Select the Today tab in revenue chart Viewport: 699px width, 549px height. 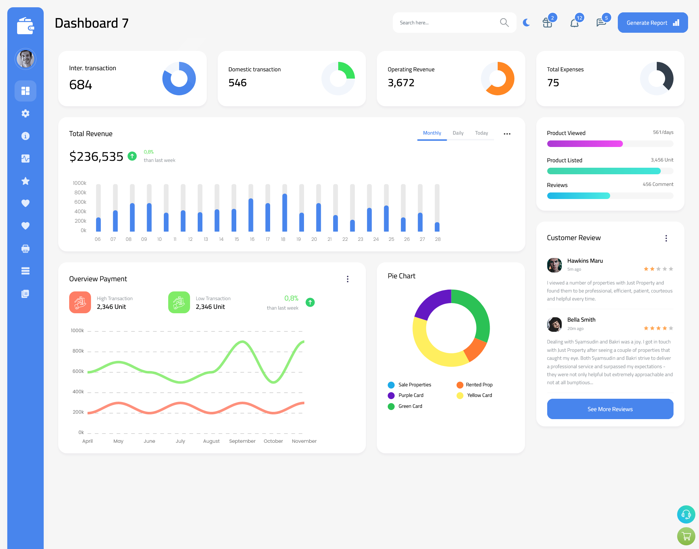(482, 133)
